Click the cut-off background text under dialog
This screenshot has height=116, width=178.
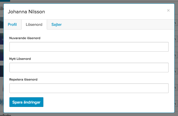click(5, 115)
